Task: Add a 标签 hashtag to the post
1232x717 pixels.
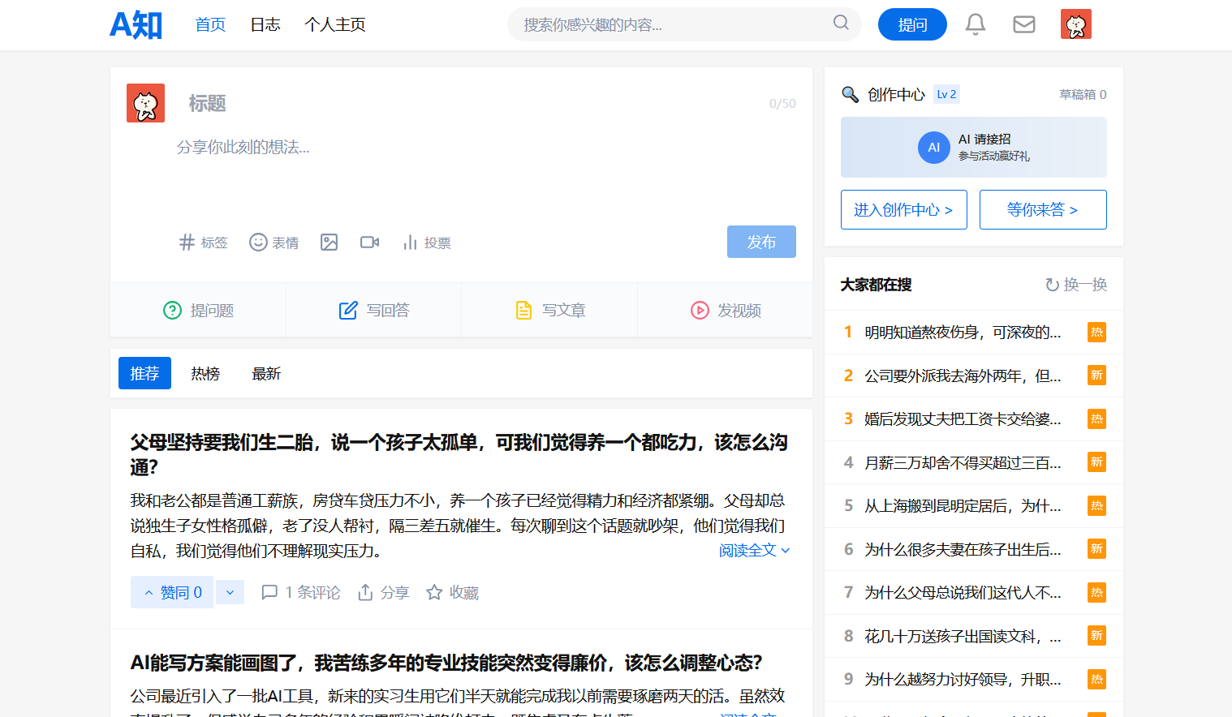Action: (x=203, y=243)
